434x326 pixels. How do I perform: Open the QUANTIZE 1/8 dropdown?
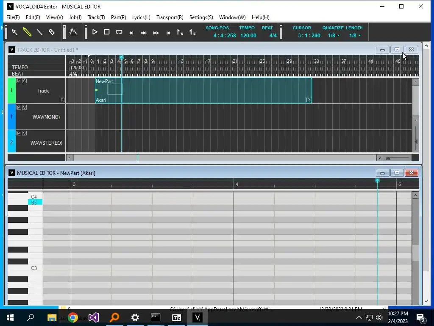[334, 36]
